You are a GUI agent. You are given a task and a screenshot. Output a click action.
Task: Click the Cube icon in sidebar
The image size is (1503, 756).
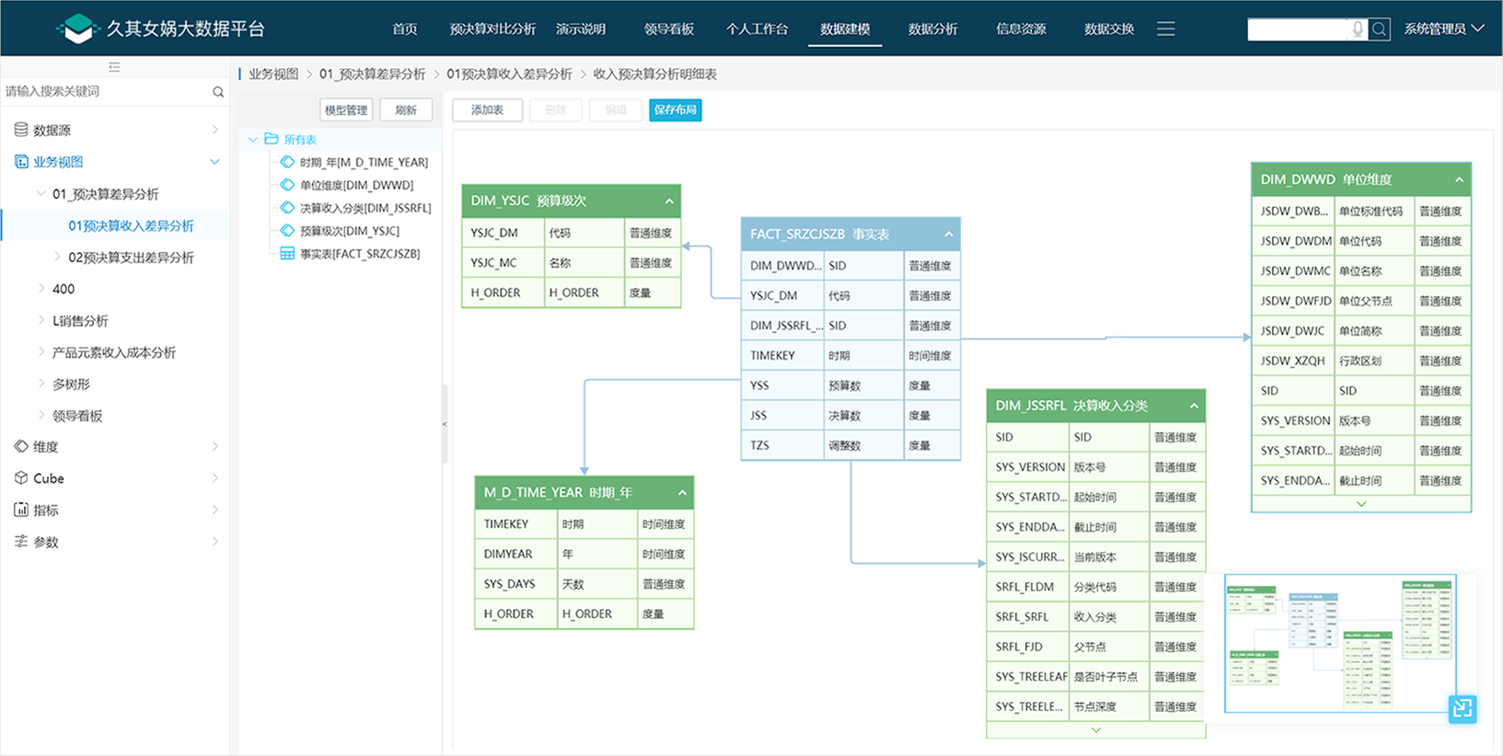pos(21,478)
